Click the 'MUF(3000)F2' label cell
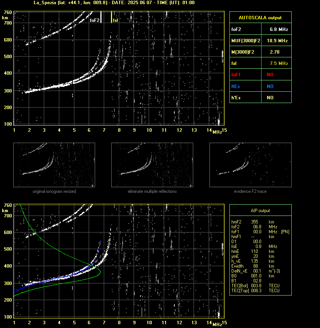Viewport: 320px width, 328px height. tap(246, 41)
